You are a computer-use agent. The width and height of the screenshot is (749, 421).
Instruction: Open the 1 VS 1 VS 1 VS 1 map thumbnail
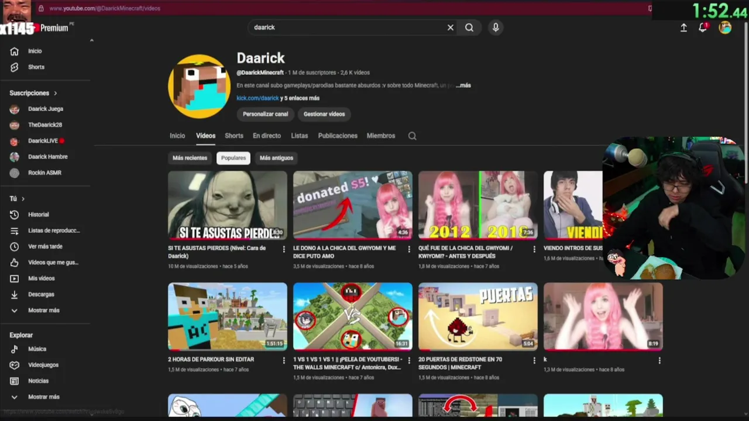tap(353, 316)
